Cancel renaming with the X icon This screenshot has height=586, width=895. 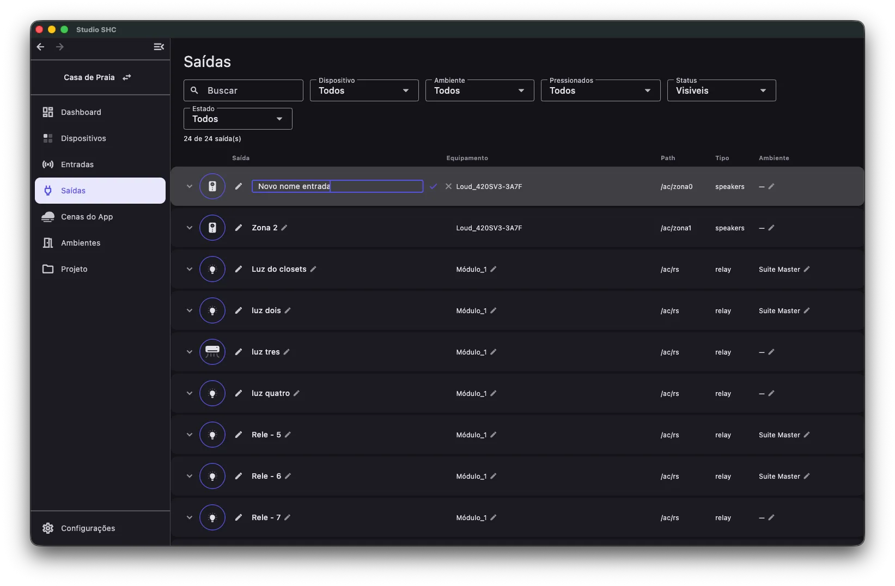[x=448, y=186]
